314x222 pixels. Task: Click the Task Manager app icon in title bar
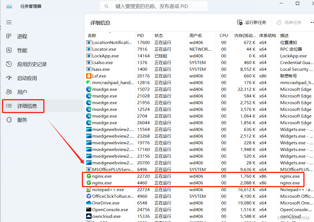(x=9, y=6)
